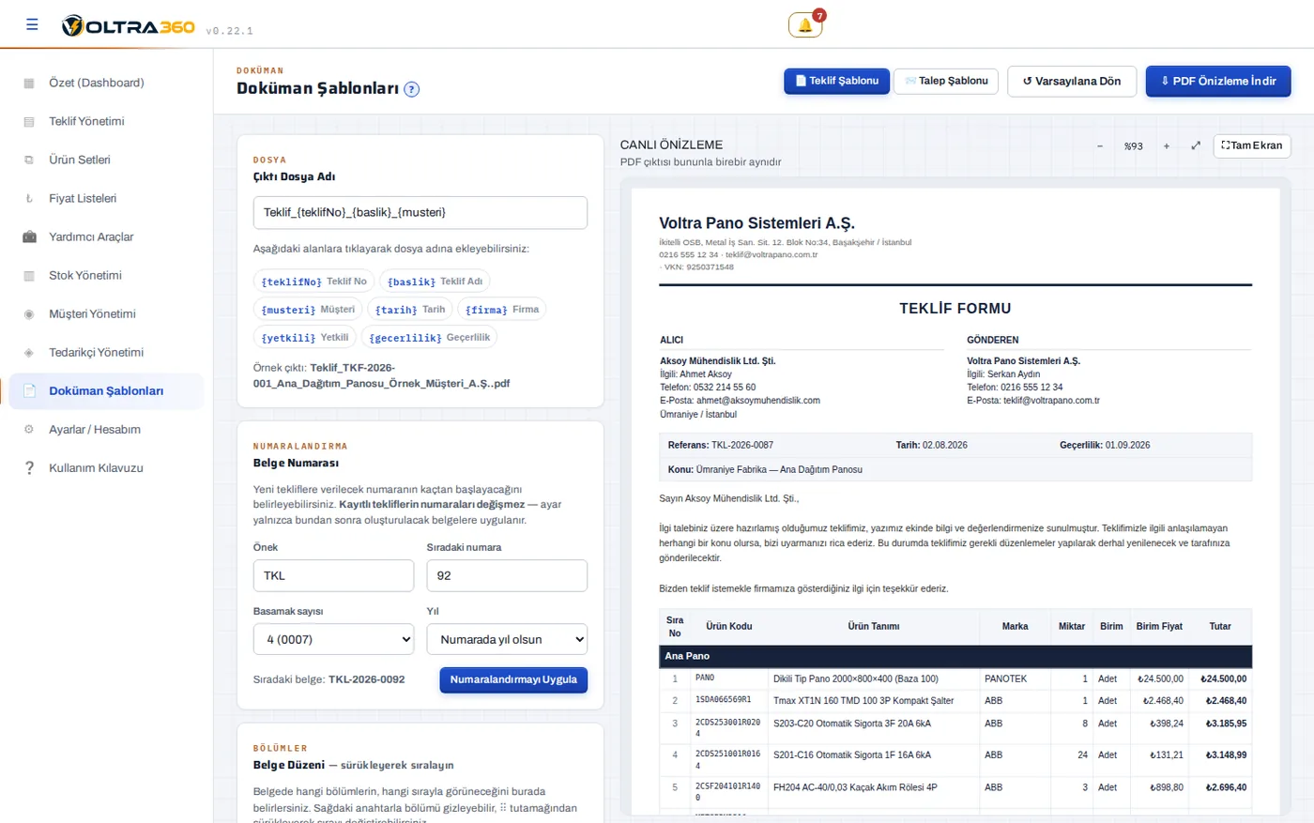Click Voltra Pano Sistemleri A.Ş. preview title
Viewport: 1314px width, 823px height.
click(x=756, y=223)
